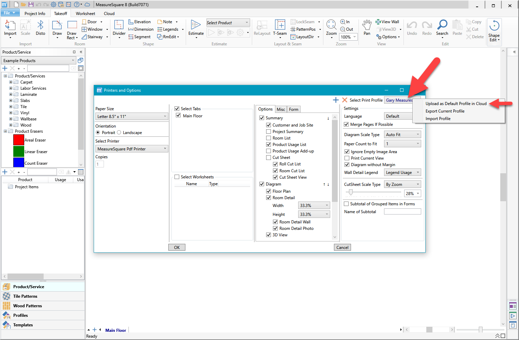519x340 pixels.
Task: Click the green Linear Eraser swatch
Action: point(18,151)
